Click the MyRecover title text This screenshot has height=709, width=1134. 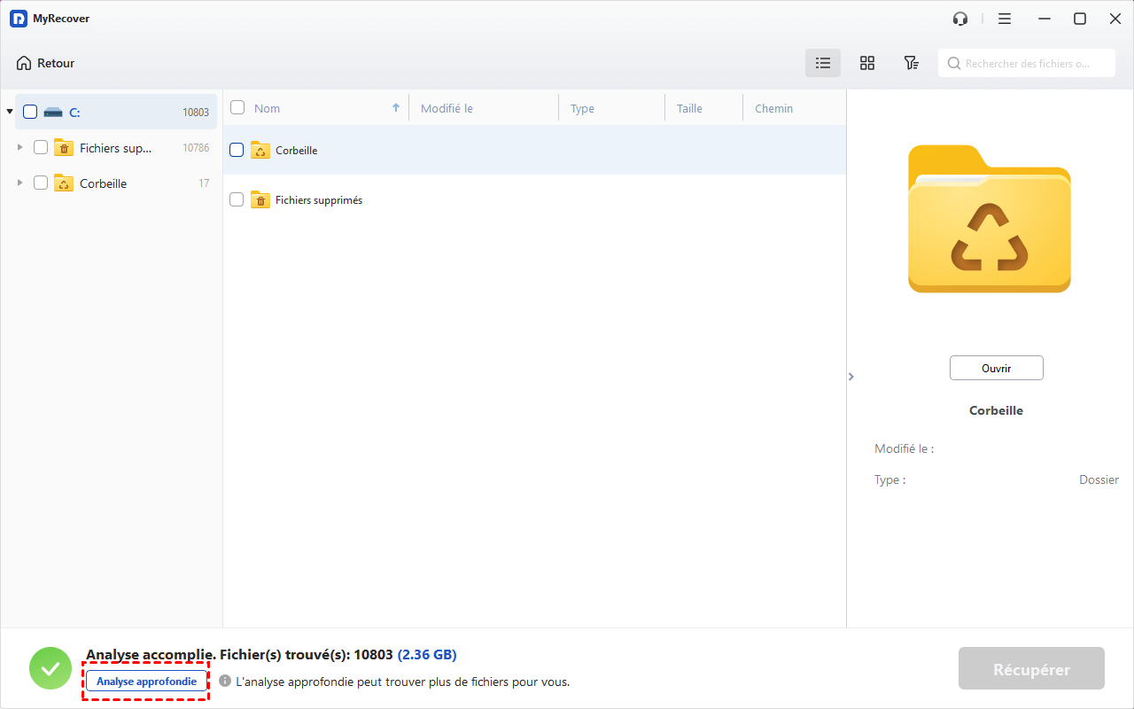coord(61,19)
